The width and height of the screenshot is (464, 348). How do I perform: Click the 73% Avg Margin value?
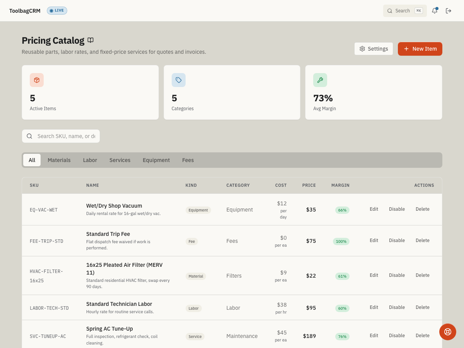(x=323, y=98)
